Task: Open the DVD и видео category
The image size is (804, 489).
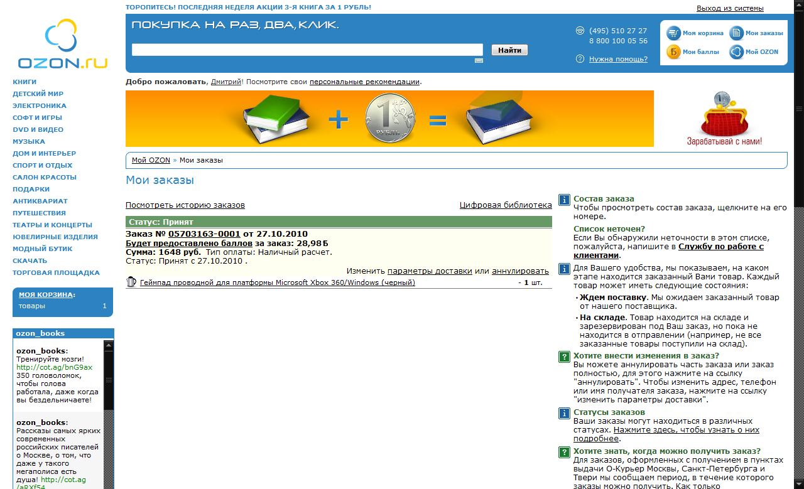Action: pyautogui.click(x=38, y=129)
